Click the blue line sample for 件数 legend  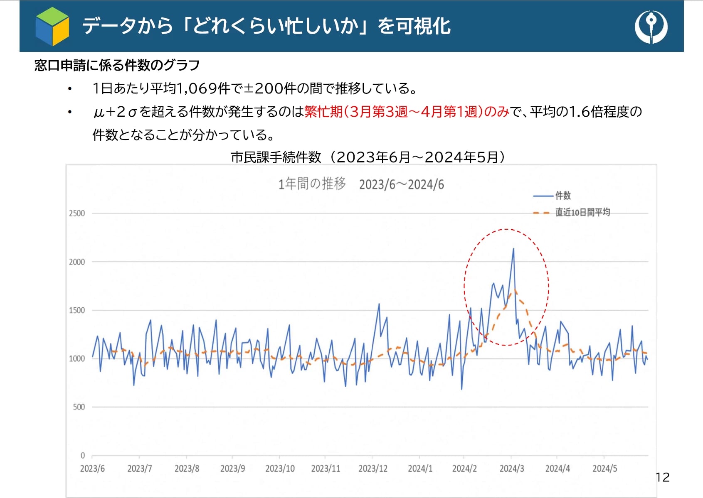tap(543, 196)
